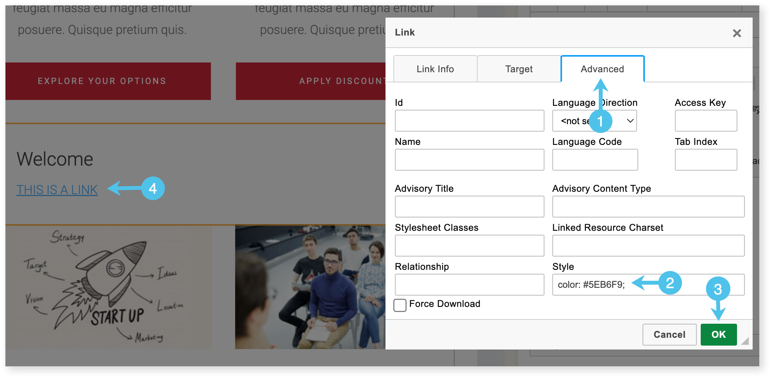Viewport: 771px width, 378px height.
Task: Click the Style field containing color: #5EB6F9;
Action: tap(648, 285)
